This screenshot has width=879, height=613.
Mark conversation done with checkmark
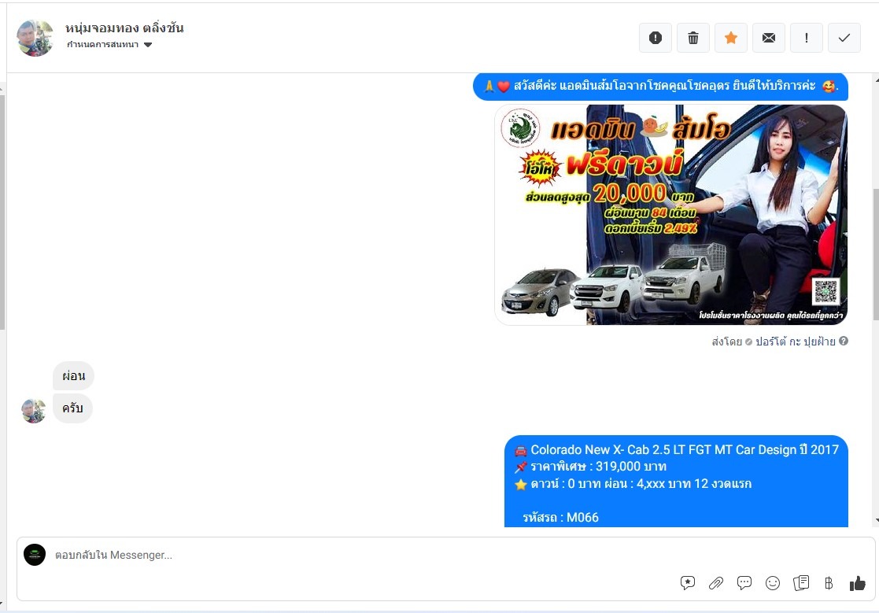844,38
